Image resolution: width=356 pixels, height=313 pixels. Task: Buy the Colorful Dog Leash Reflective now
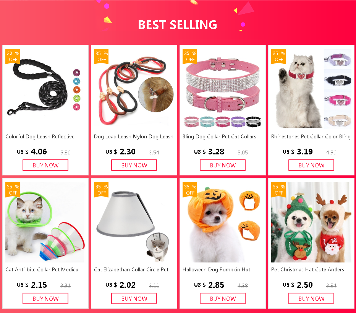(45, 165)
